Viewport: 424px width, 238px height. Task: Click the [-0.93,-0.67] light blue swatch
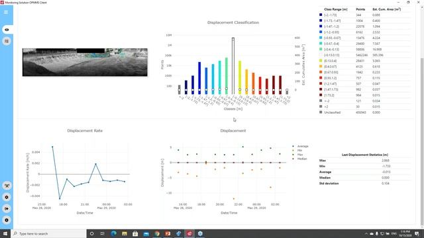tap(321, 38)
